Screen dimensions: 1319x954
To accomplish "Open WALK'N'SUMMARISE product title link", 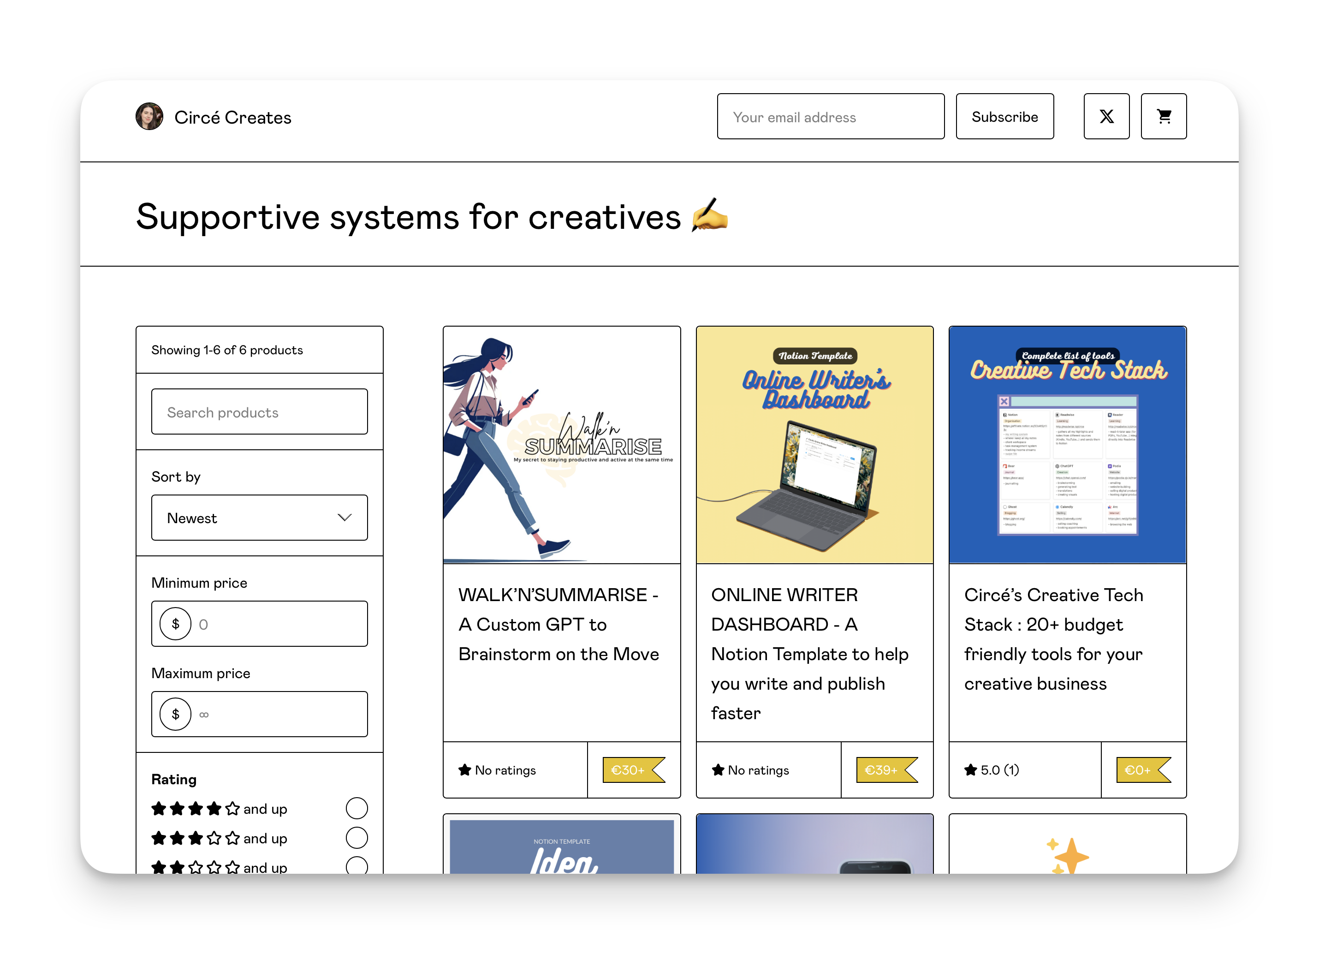I will pos(558,624).
